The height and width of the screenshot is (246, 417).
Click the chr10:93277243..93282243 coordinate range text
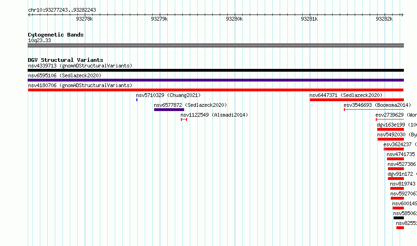(62, 10)
